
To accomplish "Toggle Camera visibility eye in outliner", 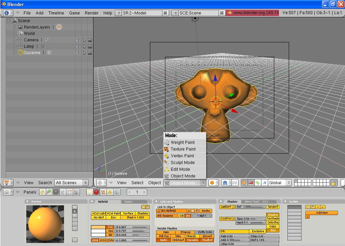I will [x=78, y=40].
